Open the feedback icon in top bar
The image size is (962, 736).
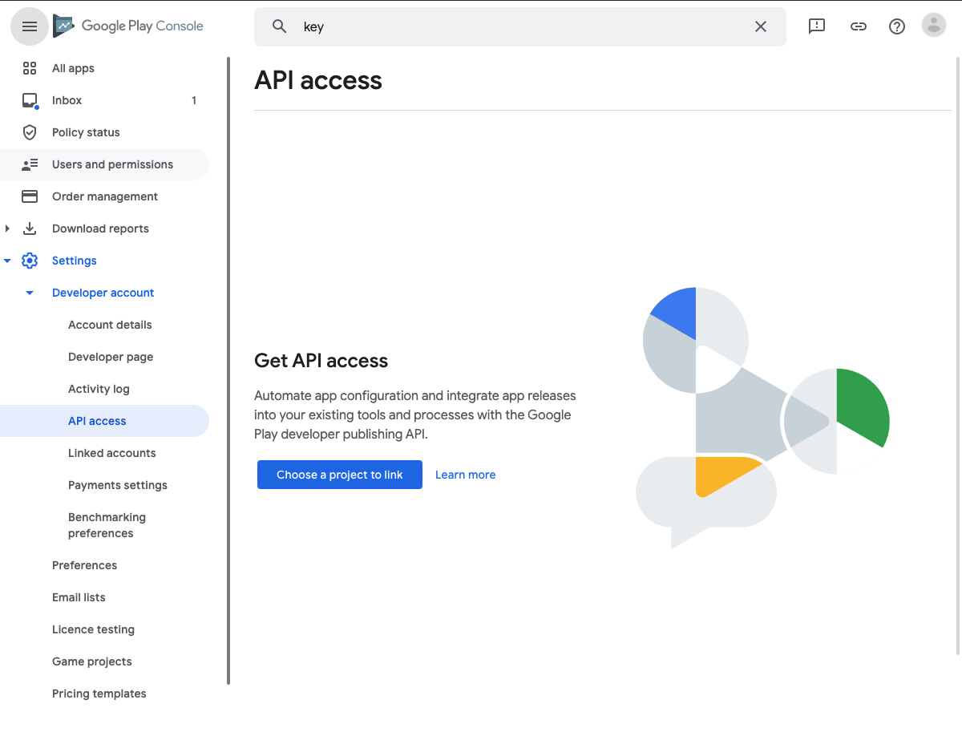point(817,26)
